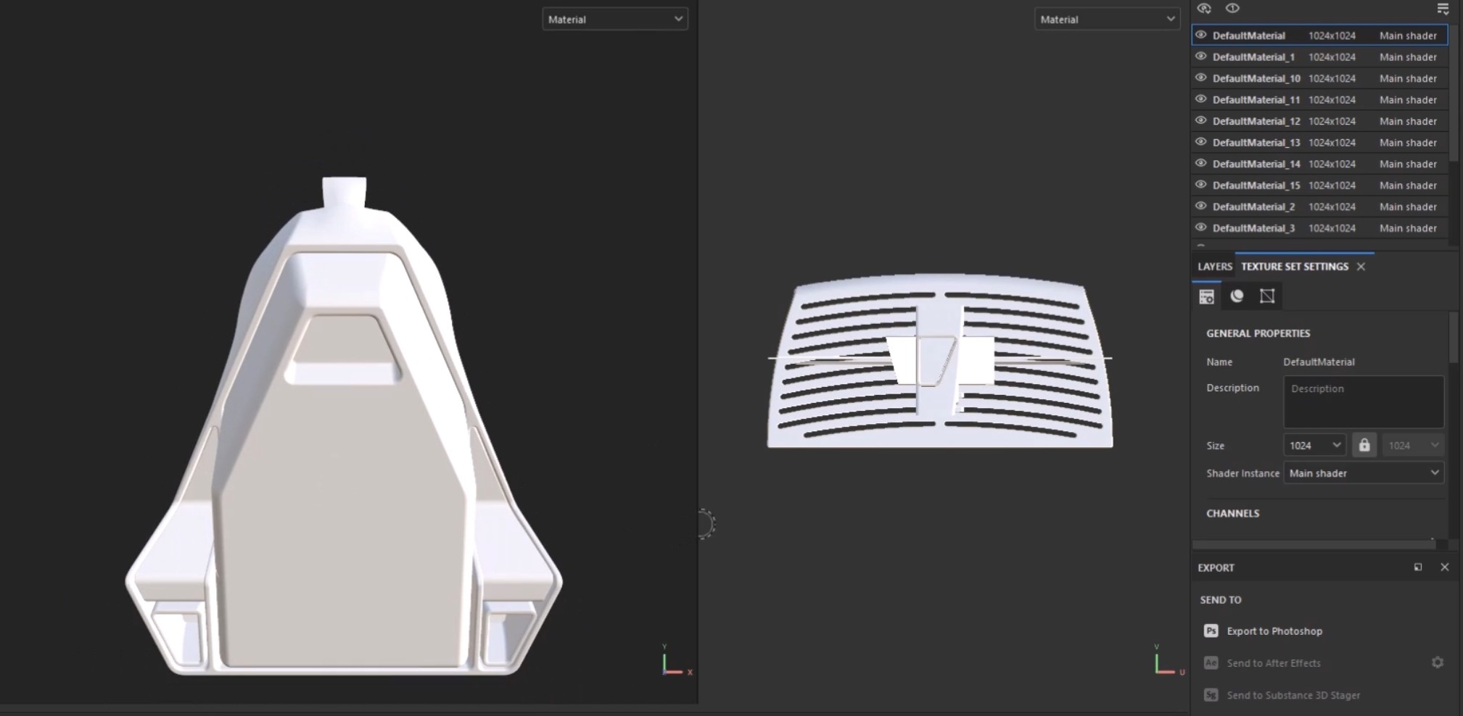Toggle visibility of DefaultMaterial_11

1201,99
